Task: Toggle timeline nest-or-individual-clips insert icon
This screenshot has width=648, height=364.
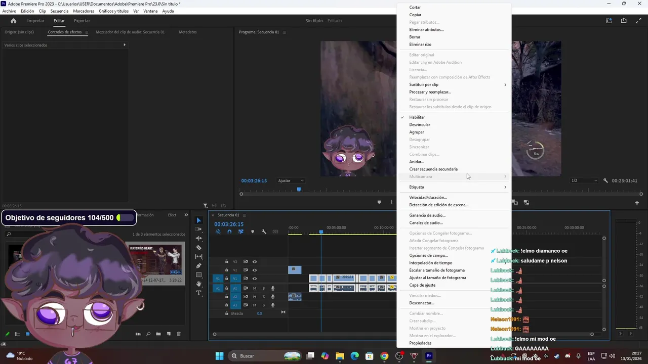Action: point(218,232)
